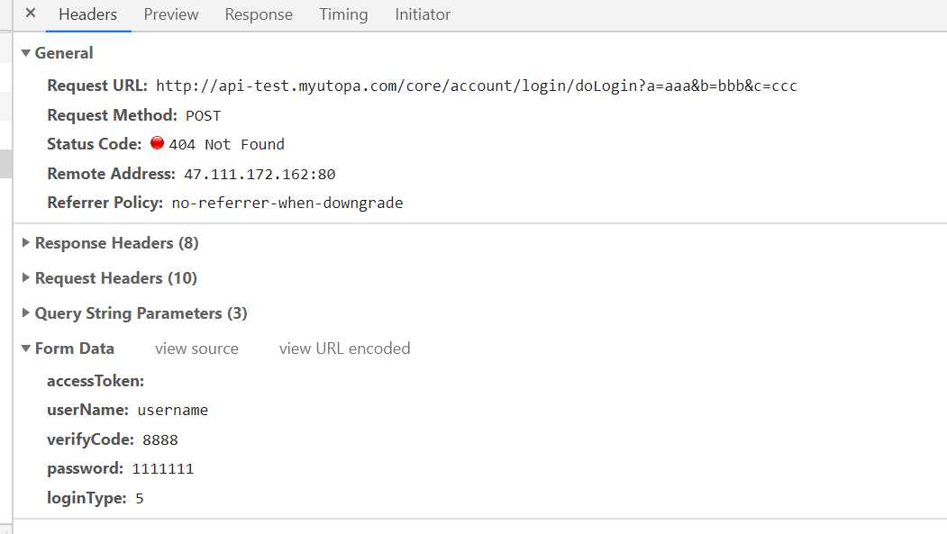Image resolution: width=947 pixels, height=534 pixels.
Task: Select the Request URL value
Action: pos(476,86)
